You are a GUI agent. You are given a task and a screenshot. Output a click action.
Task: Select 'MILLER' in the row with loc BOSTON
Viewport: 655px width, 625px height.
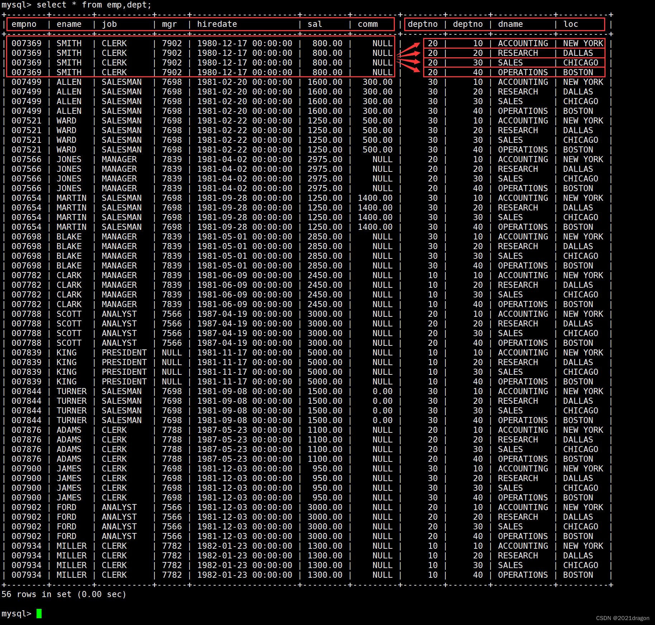pyautogui.click(x=72, y=575)
